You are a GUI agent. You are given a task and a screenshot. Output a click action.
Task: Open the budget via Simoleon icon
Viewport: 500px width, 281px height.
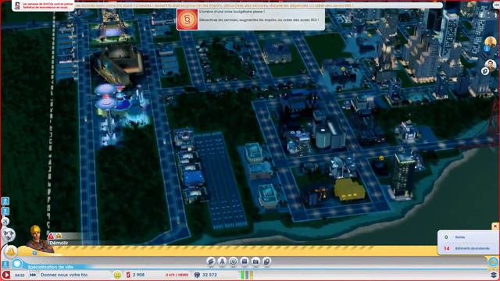click(x=128, y=275)
